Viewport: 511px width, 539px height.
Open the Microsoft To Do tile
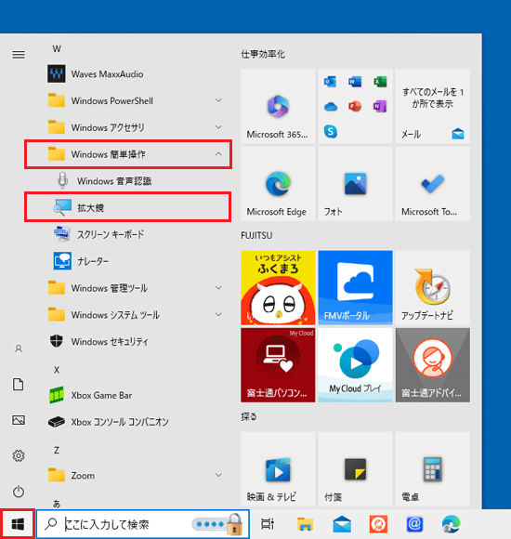[433, 184]
